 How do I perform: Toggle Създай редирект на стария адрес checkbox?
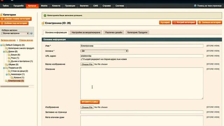(82, 59)
